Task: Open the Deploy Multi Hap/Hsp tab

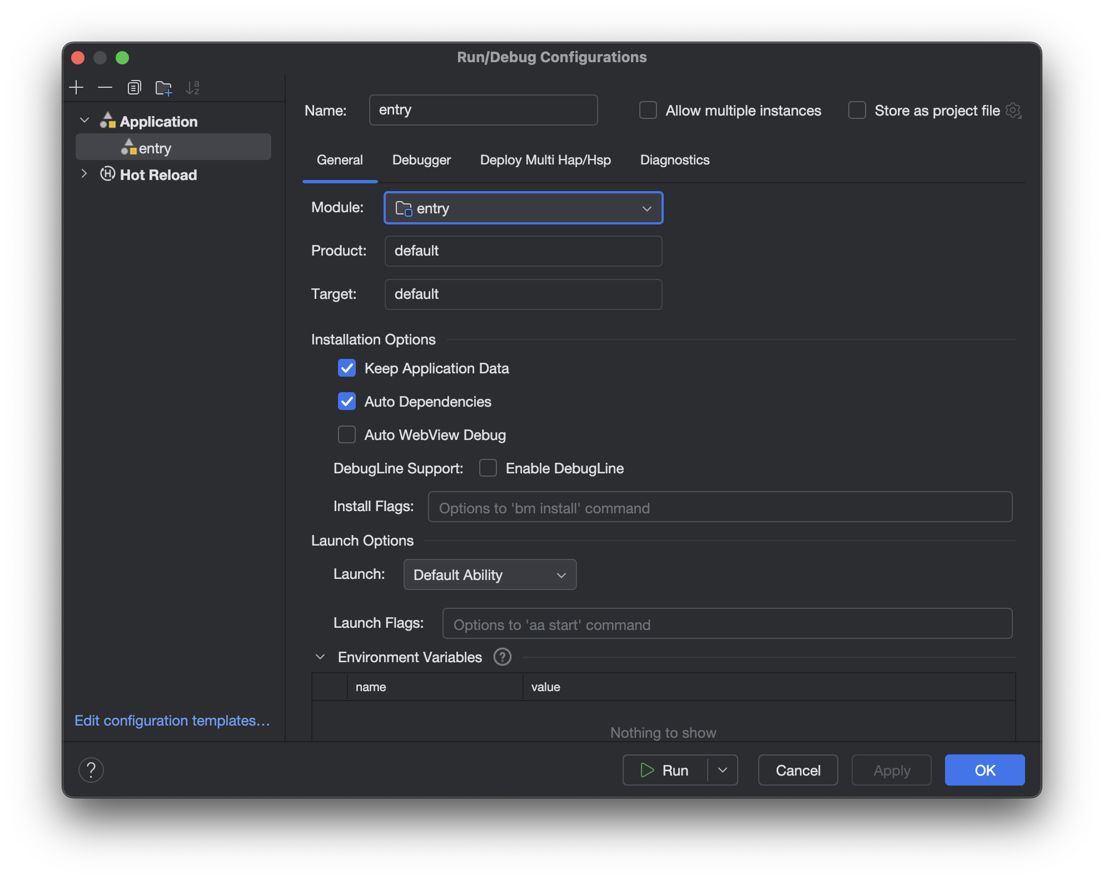Action: pyautogui.click(x=545, y=160)
